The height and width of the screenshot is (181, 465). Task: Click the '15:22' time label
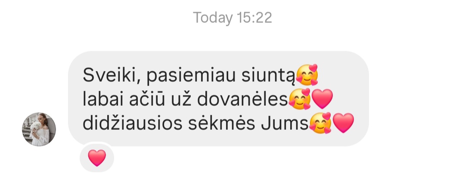click(254, 18)
